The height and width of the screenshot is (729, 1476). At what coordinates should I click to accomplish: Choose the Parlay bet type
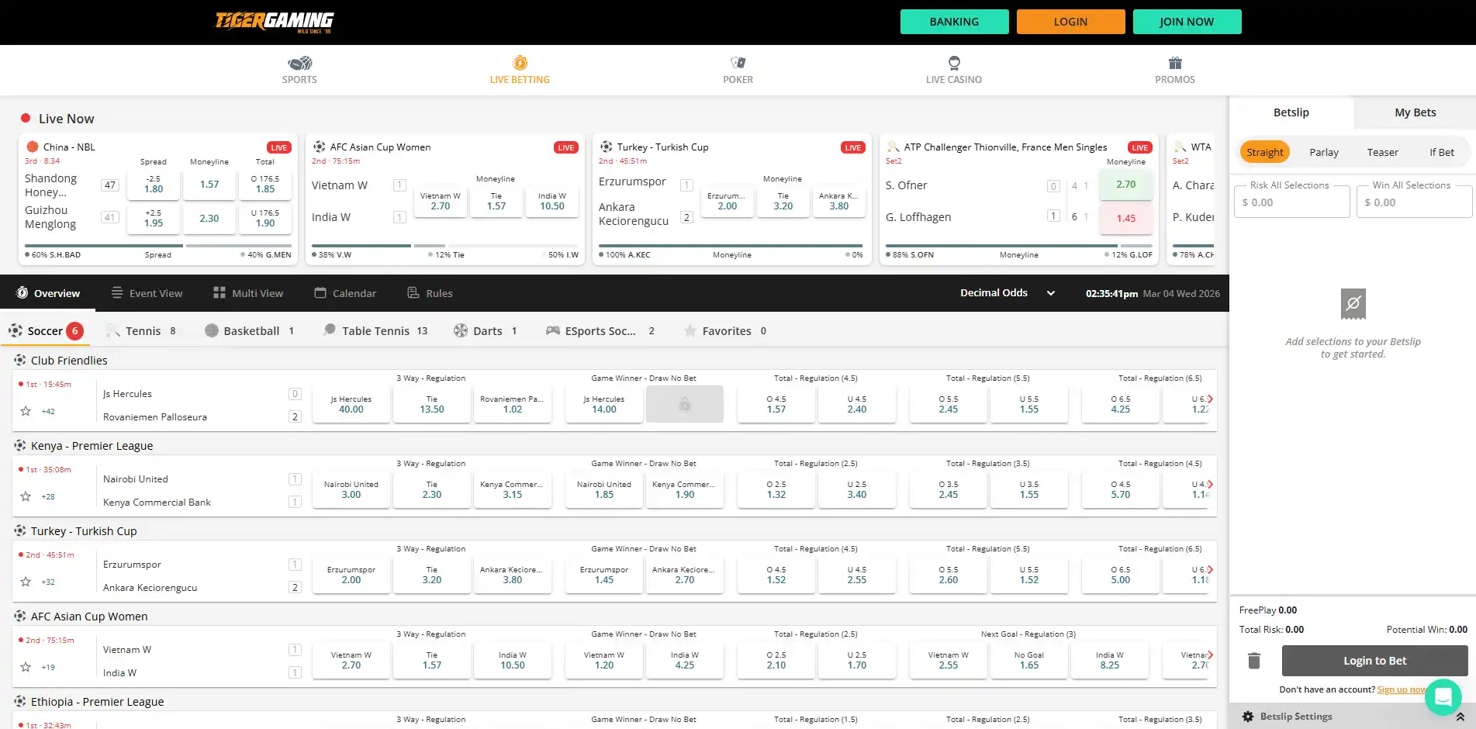coord(1324,152)
